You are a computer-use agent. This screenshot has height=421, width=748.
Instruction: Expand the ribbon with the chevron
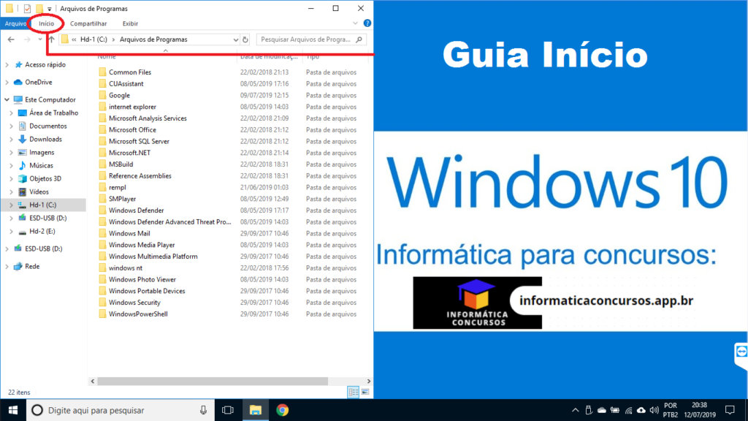tap(356, 23)
